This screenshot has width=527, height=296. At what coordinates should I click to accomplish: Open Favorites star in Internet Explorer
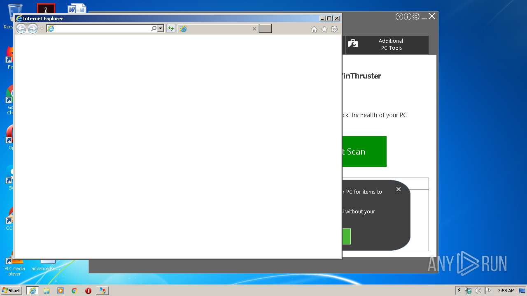pyautogui.click(x=324, y=29)
